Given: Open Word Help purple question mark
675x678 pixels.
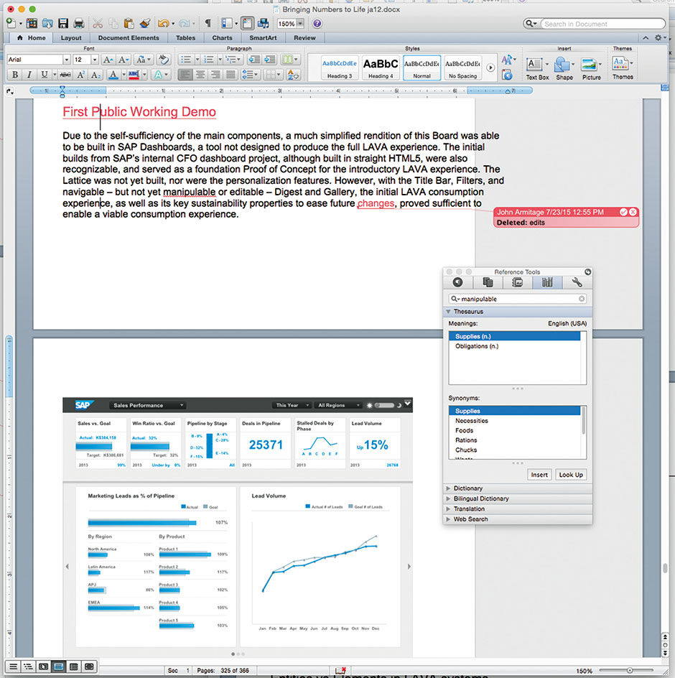Looking at the screenshot, I should pos(317,24).
